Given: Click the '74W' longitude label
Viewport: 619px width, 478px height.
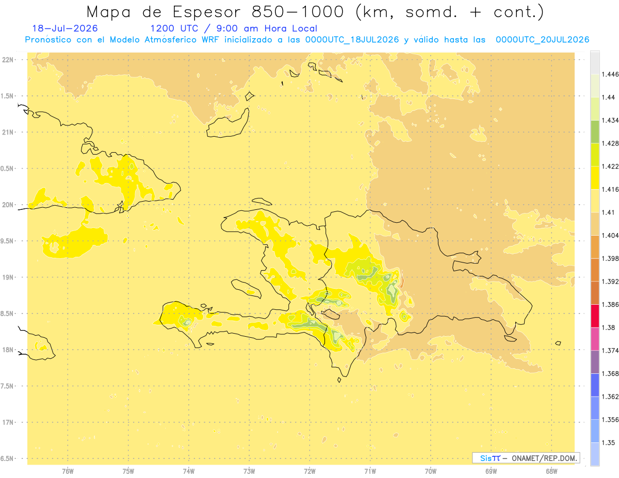Looking at the screenshot, I should pos(189,471).
